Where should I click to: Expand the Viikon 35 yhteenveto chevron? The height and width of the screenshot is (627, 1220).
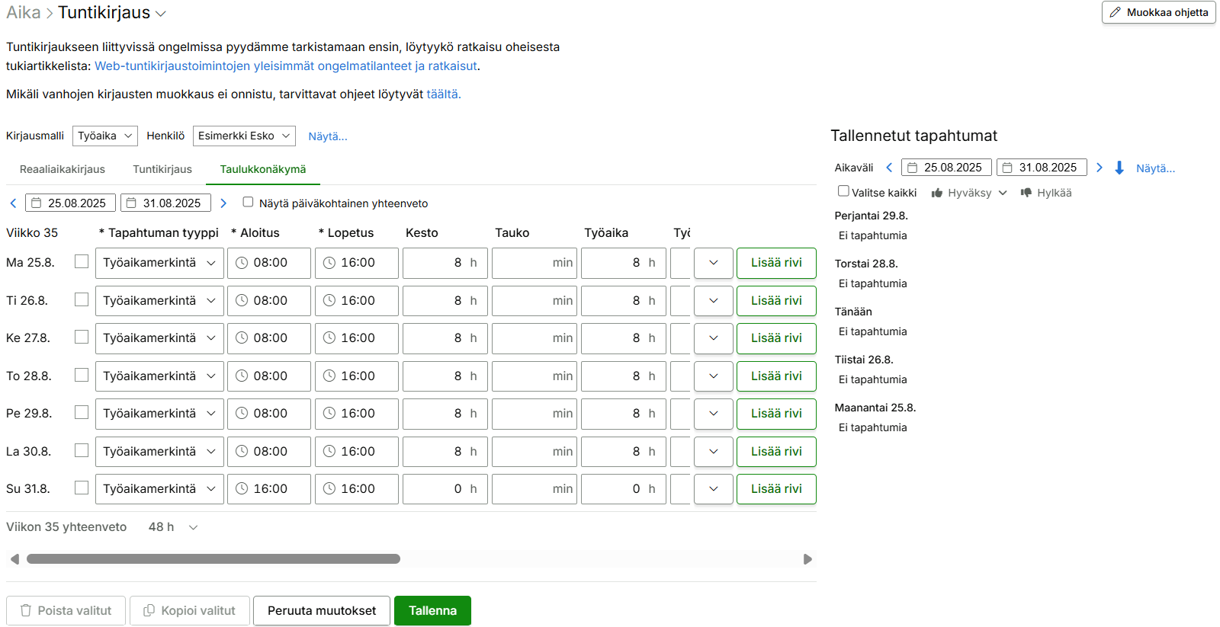tap(194, 527)
